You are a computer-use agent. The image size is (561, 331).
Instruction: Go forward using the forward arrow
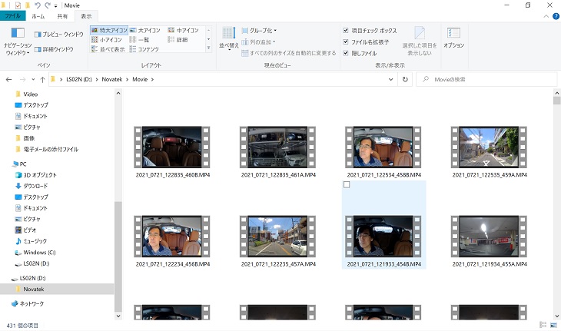[22, 79]
